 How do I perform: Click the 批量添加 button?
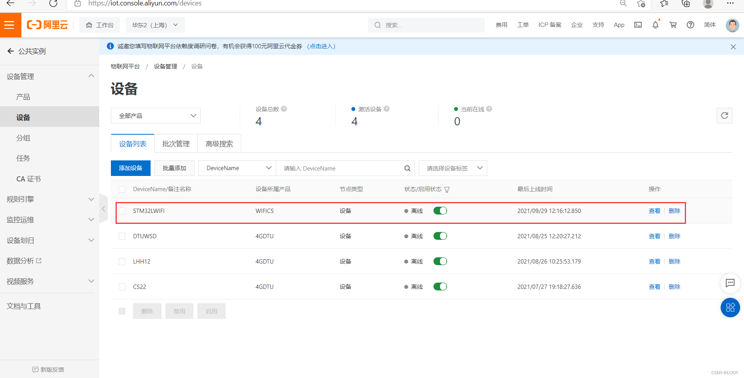coord(174,168)
